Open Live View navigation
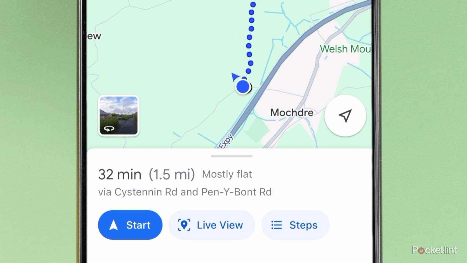Image resolution: width=467 pixels, height=263 pixels. tap(212, 225)
